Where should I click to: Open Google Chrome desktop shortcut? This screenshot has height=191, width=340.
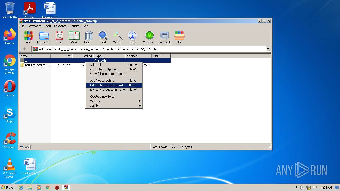(10, 64)
